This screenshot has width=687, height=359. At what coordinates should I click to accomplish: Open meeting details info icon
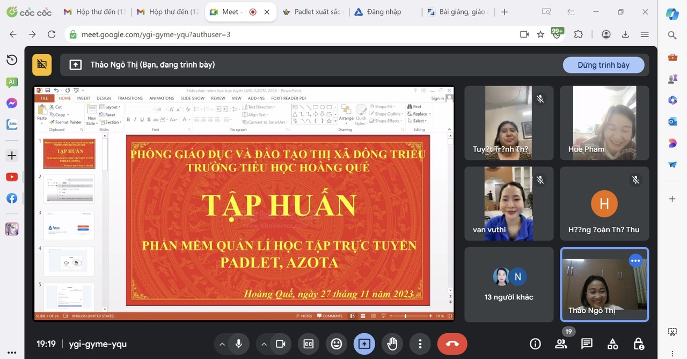coord(535,344)
